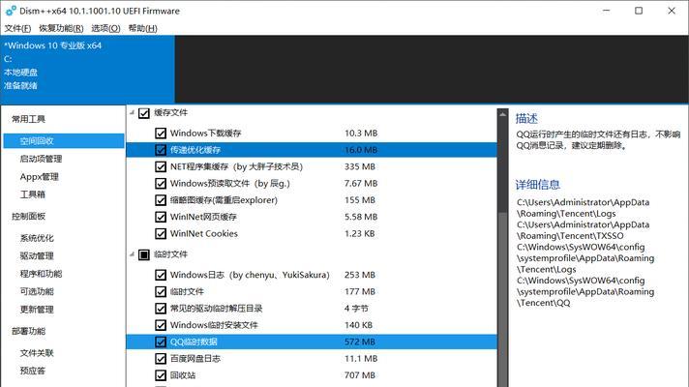Open 预应答 in the sidebar
689x387 pixels.
(33, 371)
